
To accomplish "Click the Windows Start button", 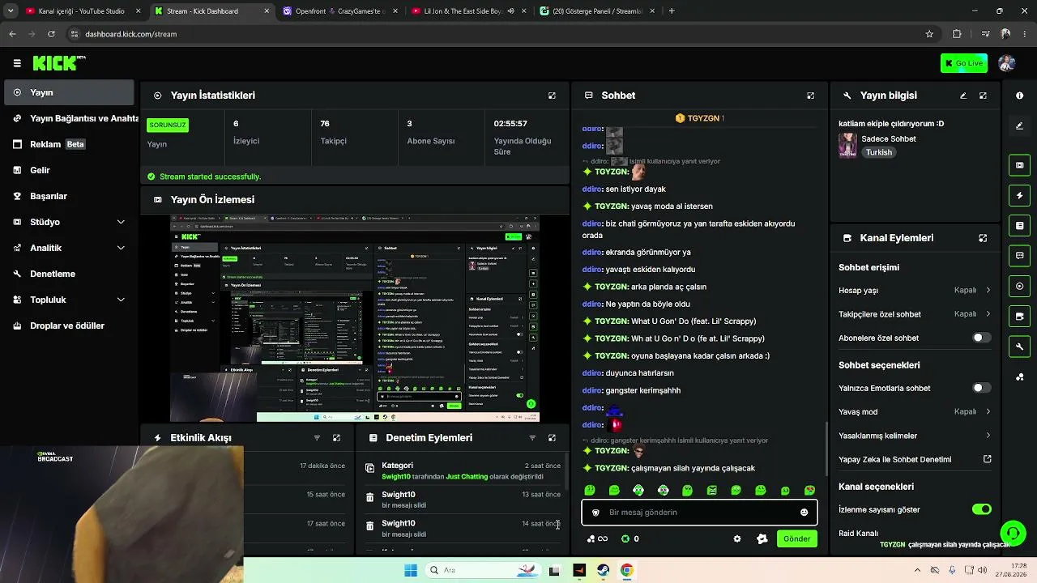I will pyautogui.click(x=411, y=570).
